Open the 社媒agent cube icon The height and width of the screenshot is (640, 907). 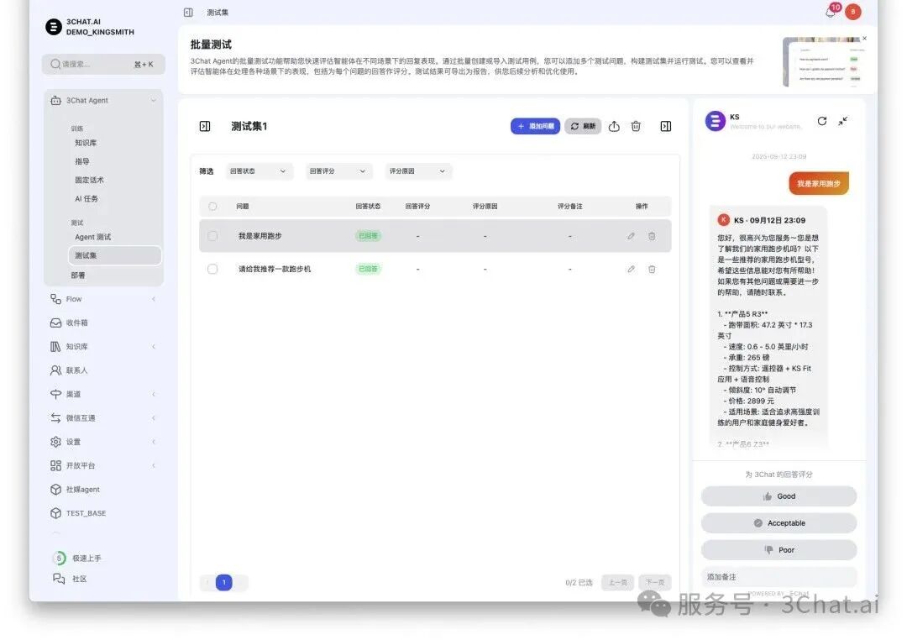click(55, 490)
